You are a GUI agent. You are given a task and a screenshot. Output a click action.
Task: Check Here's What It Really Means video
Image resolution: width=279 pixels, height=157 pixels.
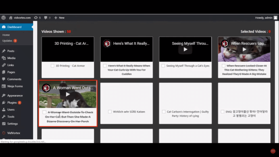pyautogui.click(x=105, y=66)
